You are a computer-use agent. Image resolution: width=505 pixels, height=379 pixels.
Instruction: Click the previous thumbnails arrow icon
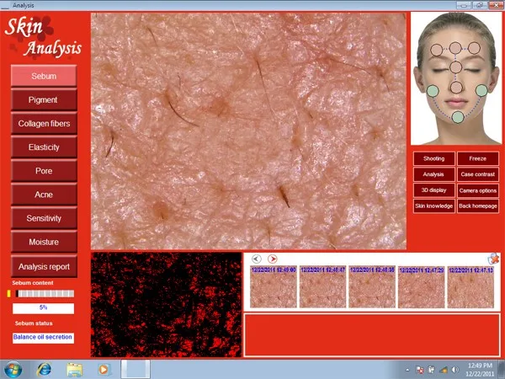pos(258,259)
